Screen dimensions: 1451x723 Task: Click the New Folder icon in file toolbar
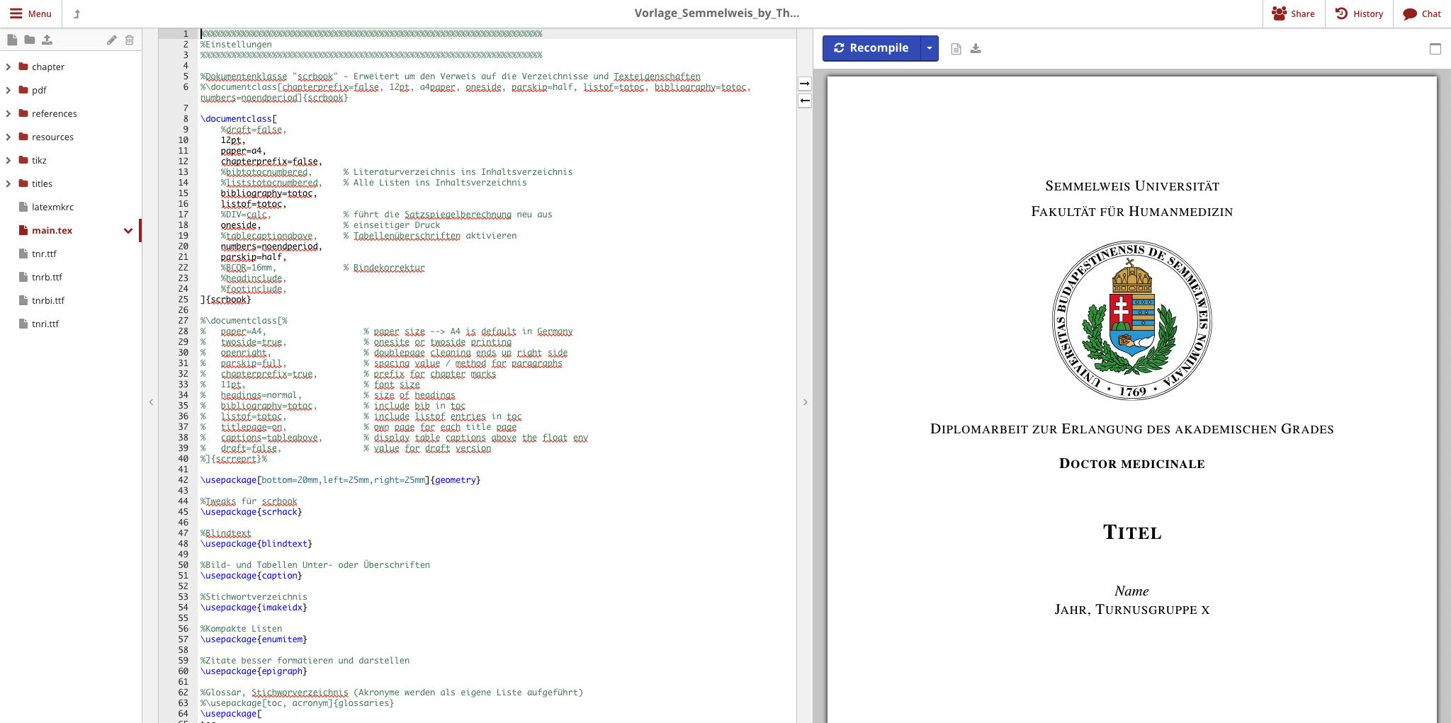[x=30, y=40]
